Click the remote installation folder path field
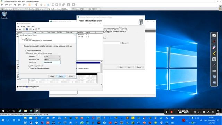 point(111,43)
